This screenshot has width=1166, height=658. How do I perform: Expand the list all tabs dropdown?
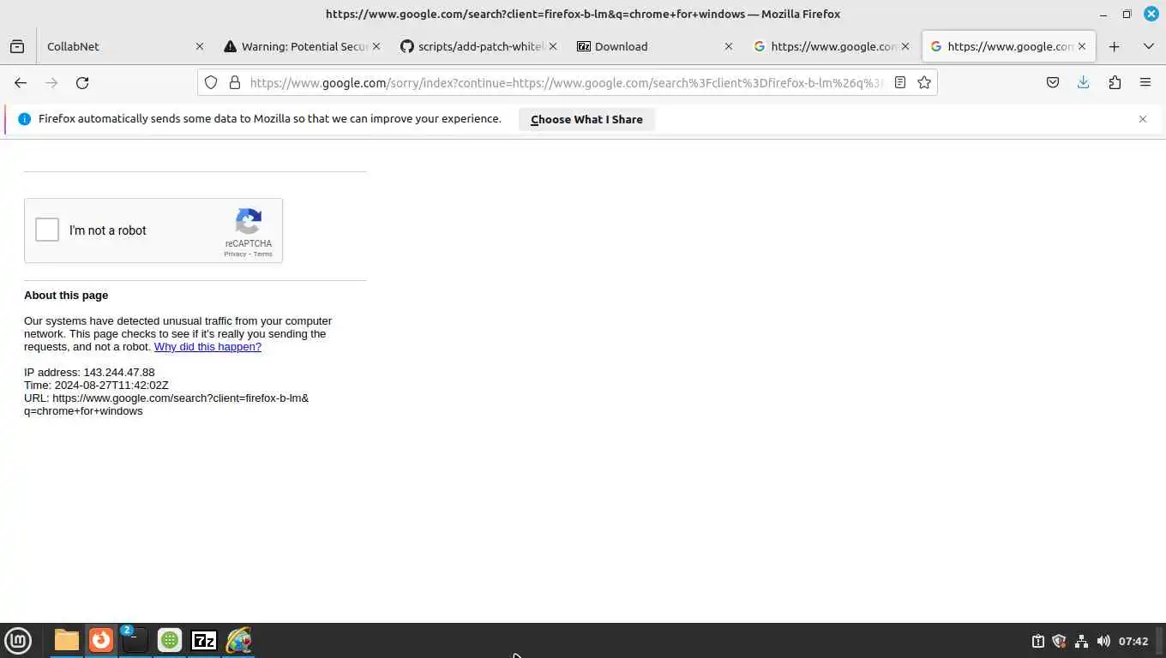click(x=1148, y=46)
